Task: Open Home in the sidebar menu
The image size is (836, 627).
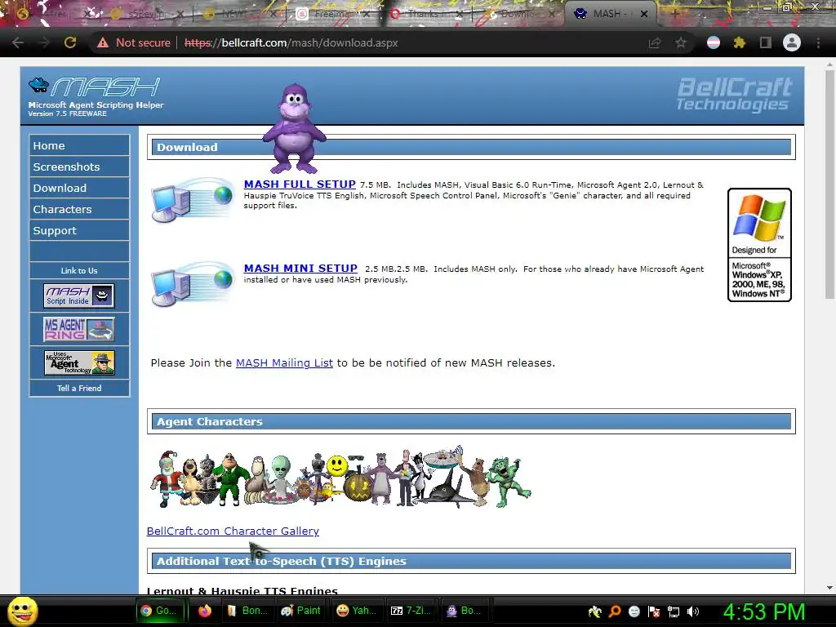Action: (79, 145)
